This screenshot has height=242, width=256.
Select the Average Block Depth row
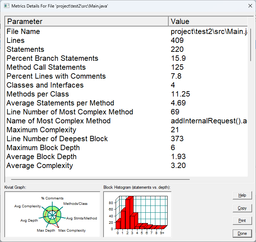click(126, 157)
